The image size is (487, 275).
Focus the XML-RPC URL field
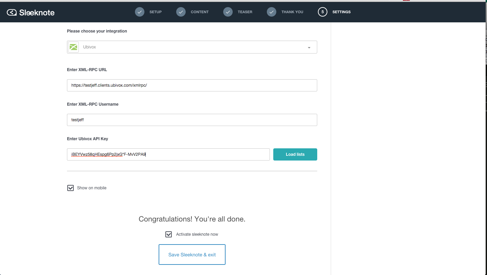pos(192,85)
